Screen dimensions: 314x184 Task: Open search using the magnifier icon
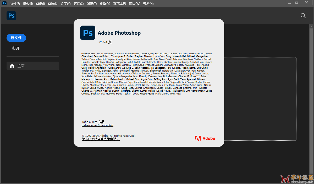tap(303, 16)
